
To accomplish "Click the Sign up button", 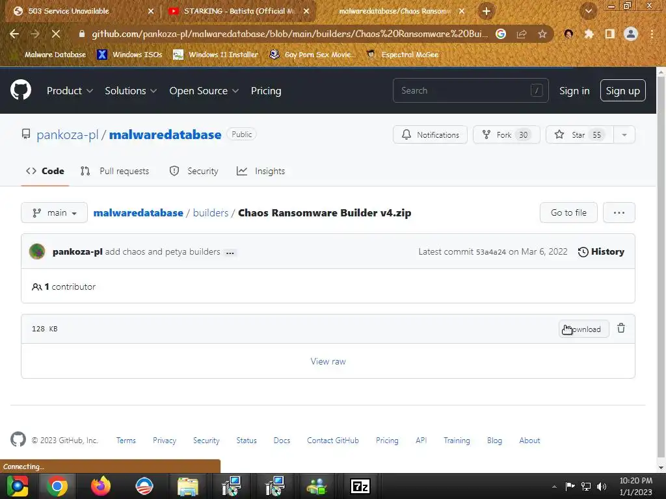I will [622, 90].
